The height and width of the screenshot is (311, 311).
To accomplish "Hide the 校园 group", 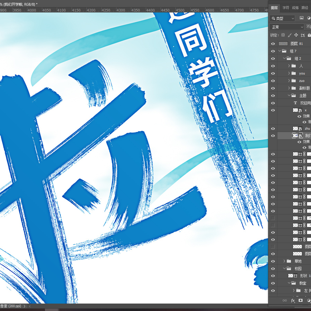I will (273, 268).
